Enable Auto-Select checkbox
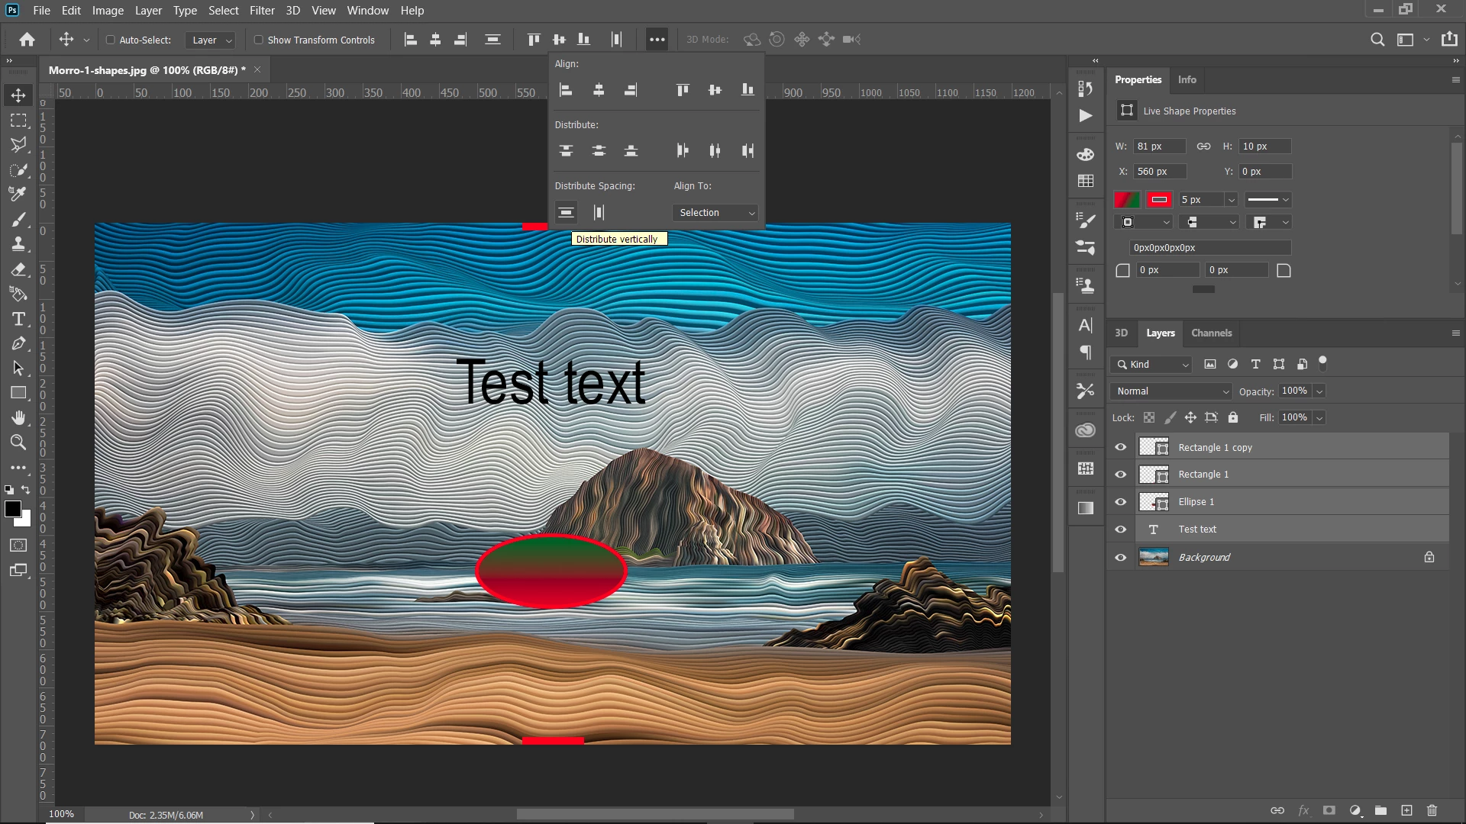 pyautogui.click(x=110, y=40)
